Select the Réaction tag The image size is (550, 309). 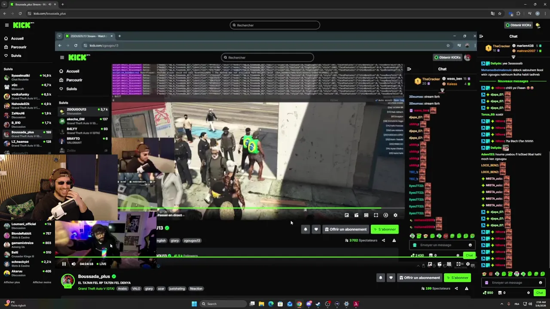coord(196,289)
